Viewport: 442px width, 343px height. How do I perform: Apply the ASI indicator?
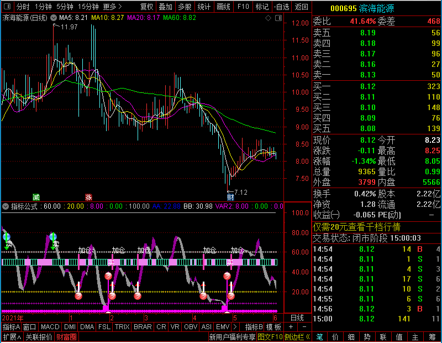click(x=207, y=327)
